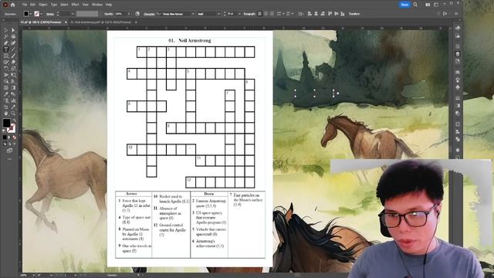Open the Arrange Documents icon
This screenshot has height=278, width=494.
click(x=428, y=5)
